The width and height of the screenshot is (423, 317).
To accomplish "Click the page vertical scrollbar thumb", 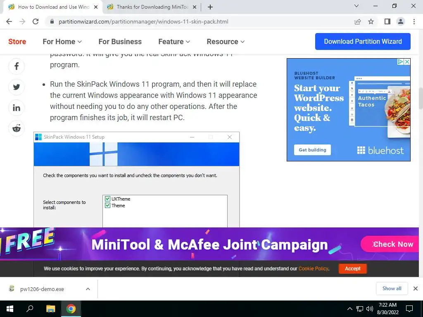I will coord(421,98).
